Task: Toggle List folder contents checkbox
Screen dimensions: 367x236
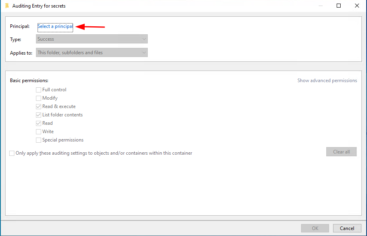Action: click(x=39, y=115)
